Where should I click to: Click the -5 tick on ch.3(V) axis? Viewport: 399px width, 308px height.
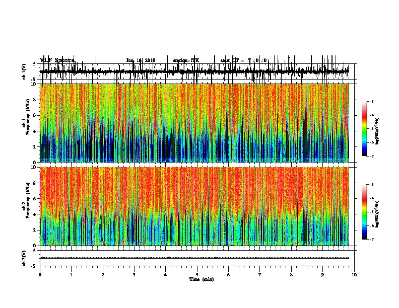pyautogui.click(x=34, y=266)
